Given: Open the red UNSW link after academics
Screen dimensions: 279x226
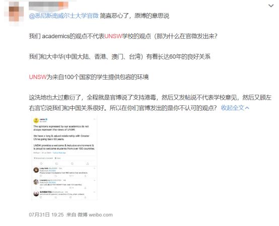Looking at the screenshot, I should pos(113,36).
